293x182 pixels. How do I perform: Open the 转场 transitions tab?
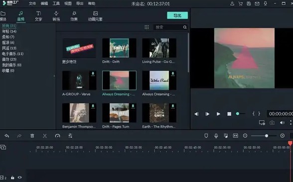click(x=56, y=16)
